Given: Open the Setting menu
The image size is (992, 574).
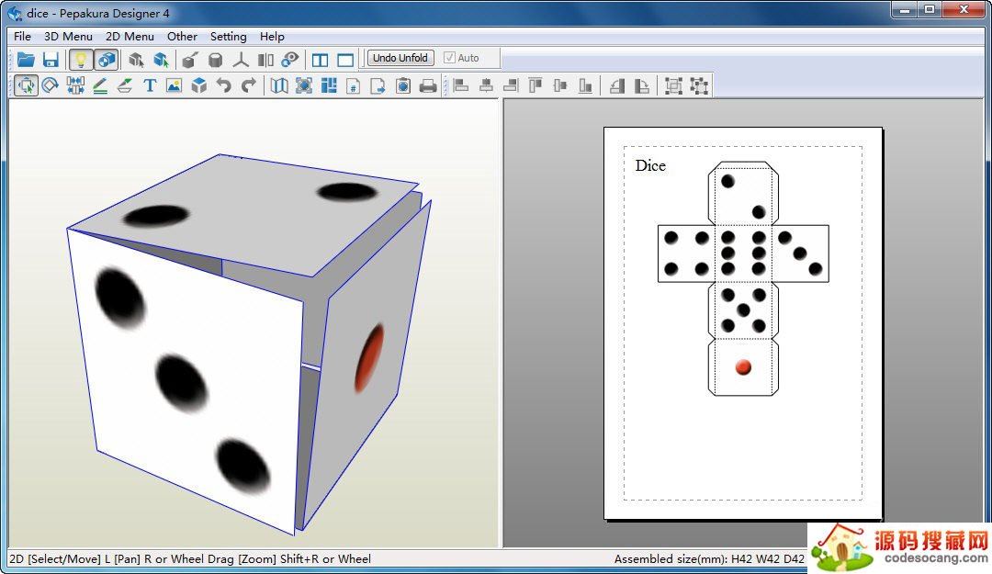Looking at the screenshot, I should [x=228, y=36].
